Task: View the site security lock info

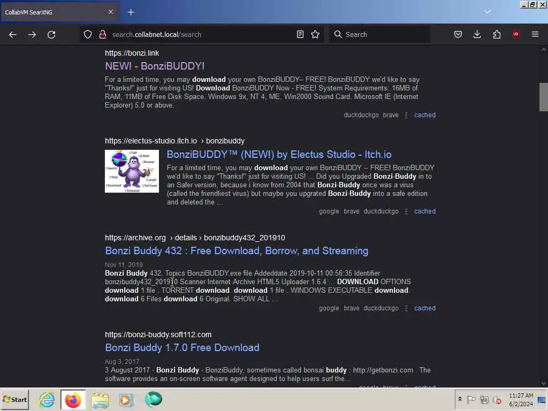Action: click(x=102, y=34)
